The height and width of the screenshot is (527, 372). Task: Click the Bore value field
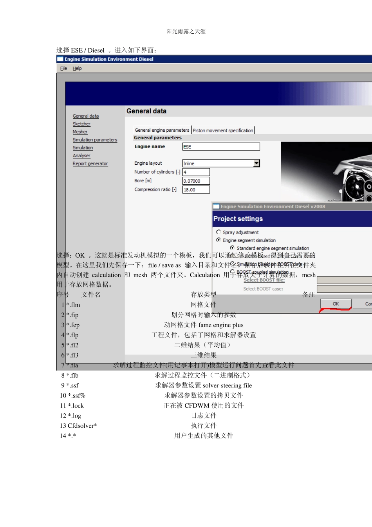pos(196,181)
